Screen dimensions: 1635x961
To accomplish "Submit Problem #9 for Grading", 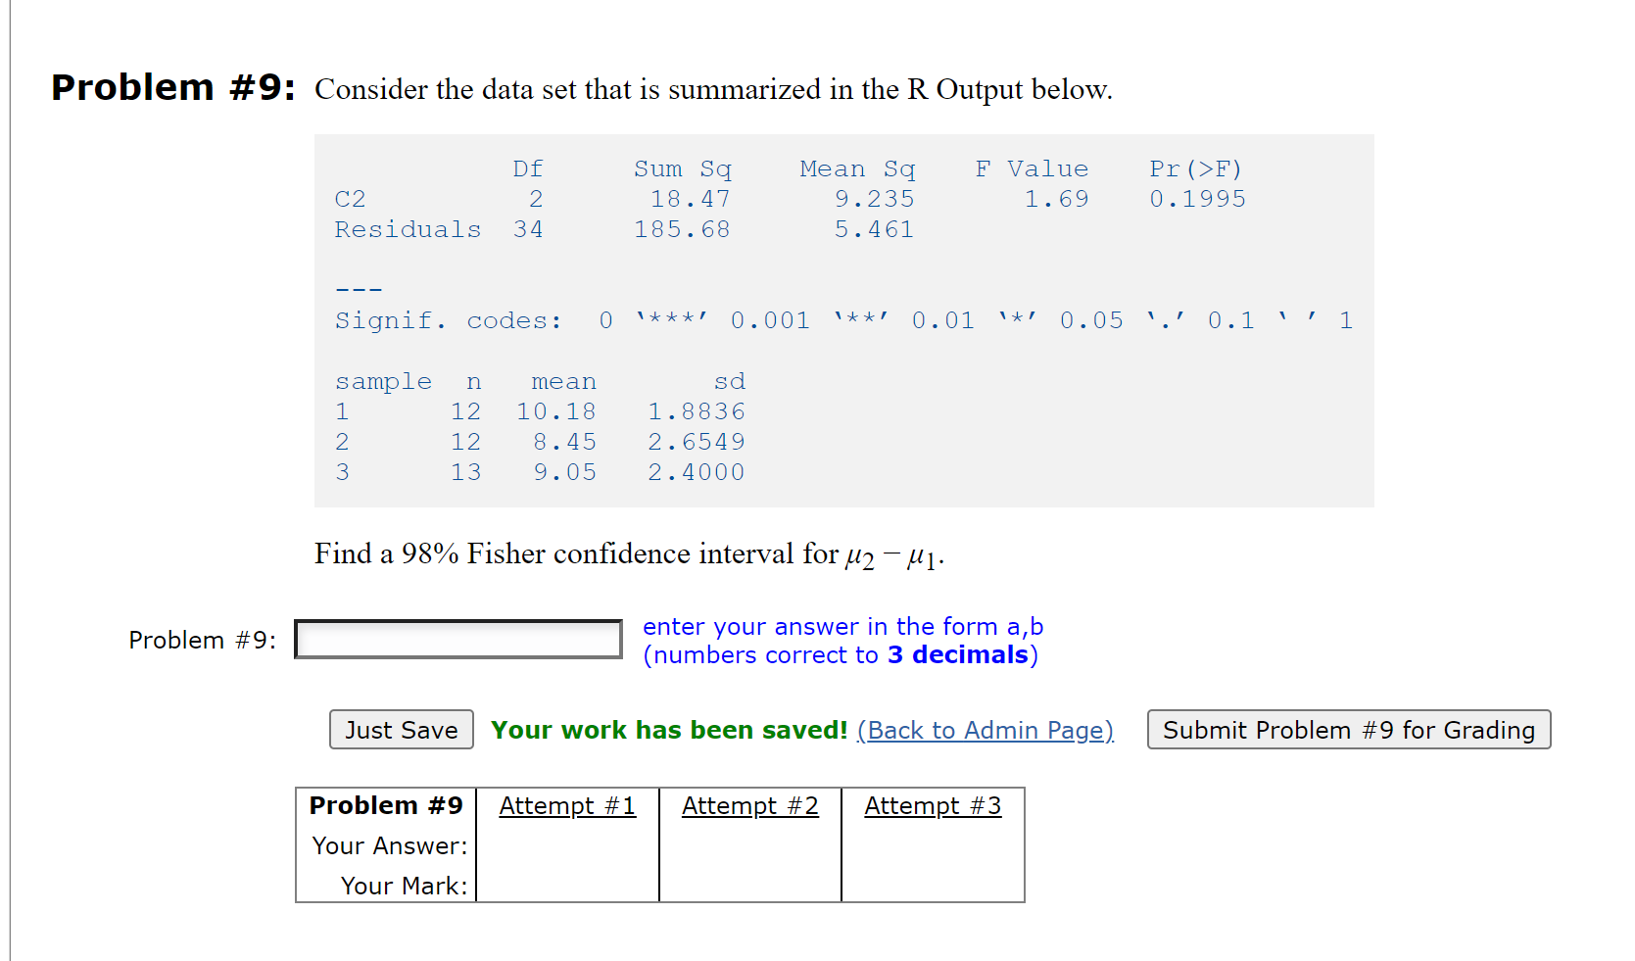I will tap(1348, 729).
